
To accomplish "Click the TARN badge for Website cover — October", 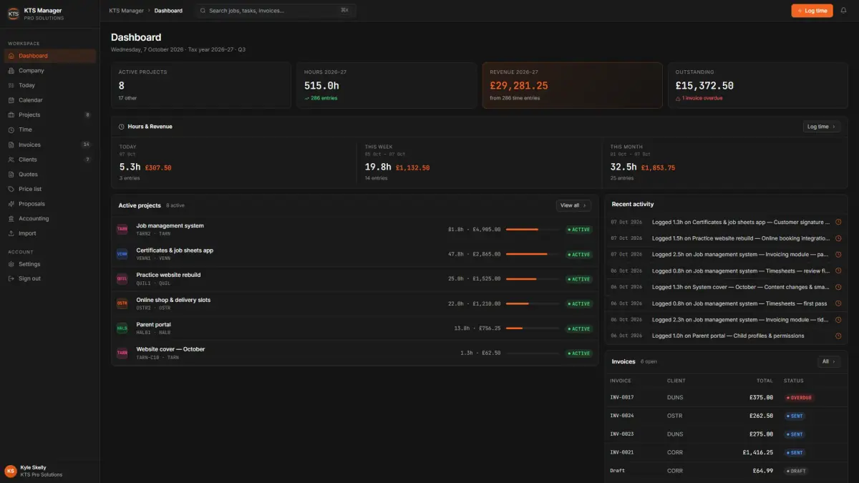I will coord(122,353).
